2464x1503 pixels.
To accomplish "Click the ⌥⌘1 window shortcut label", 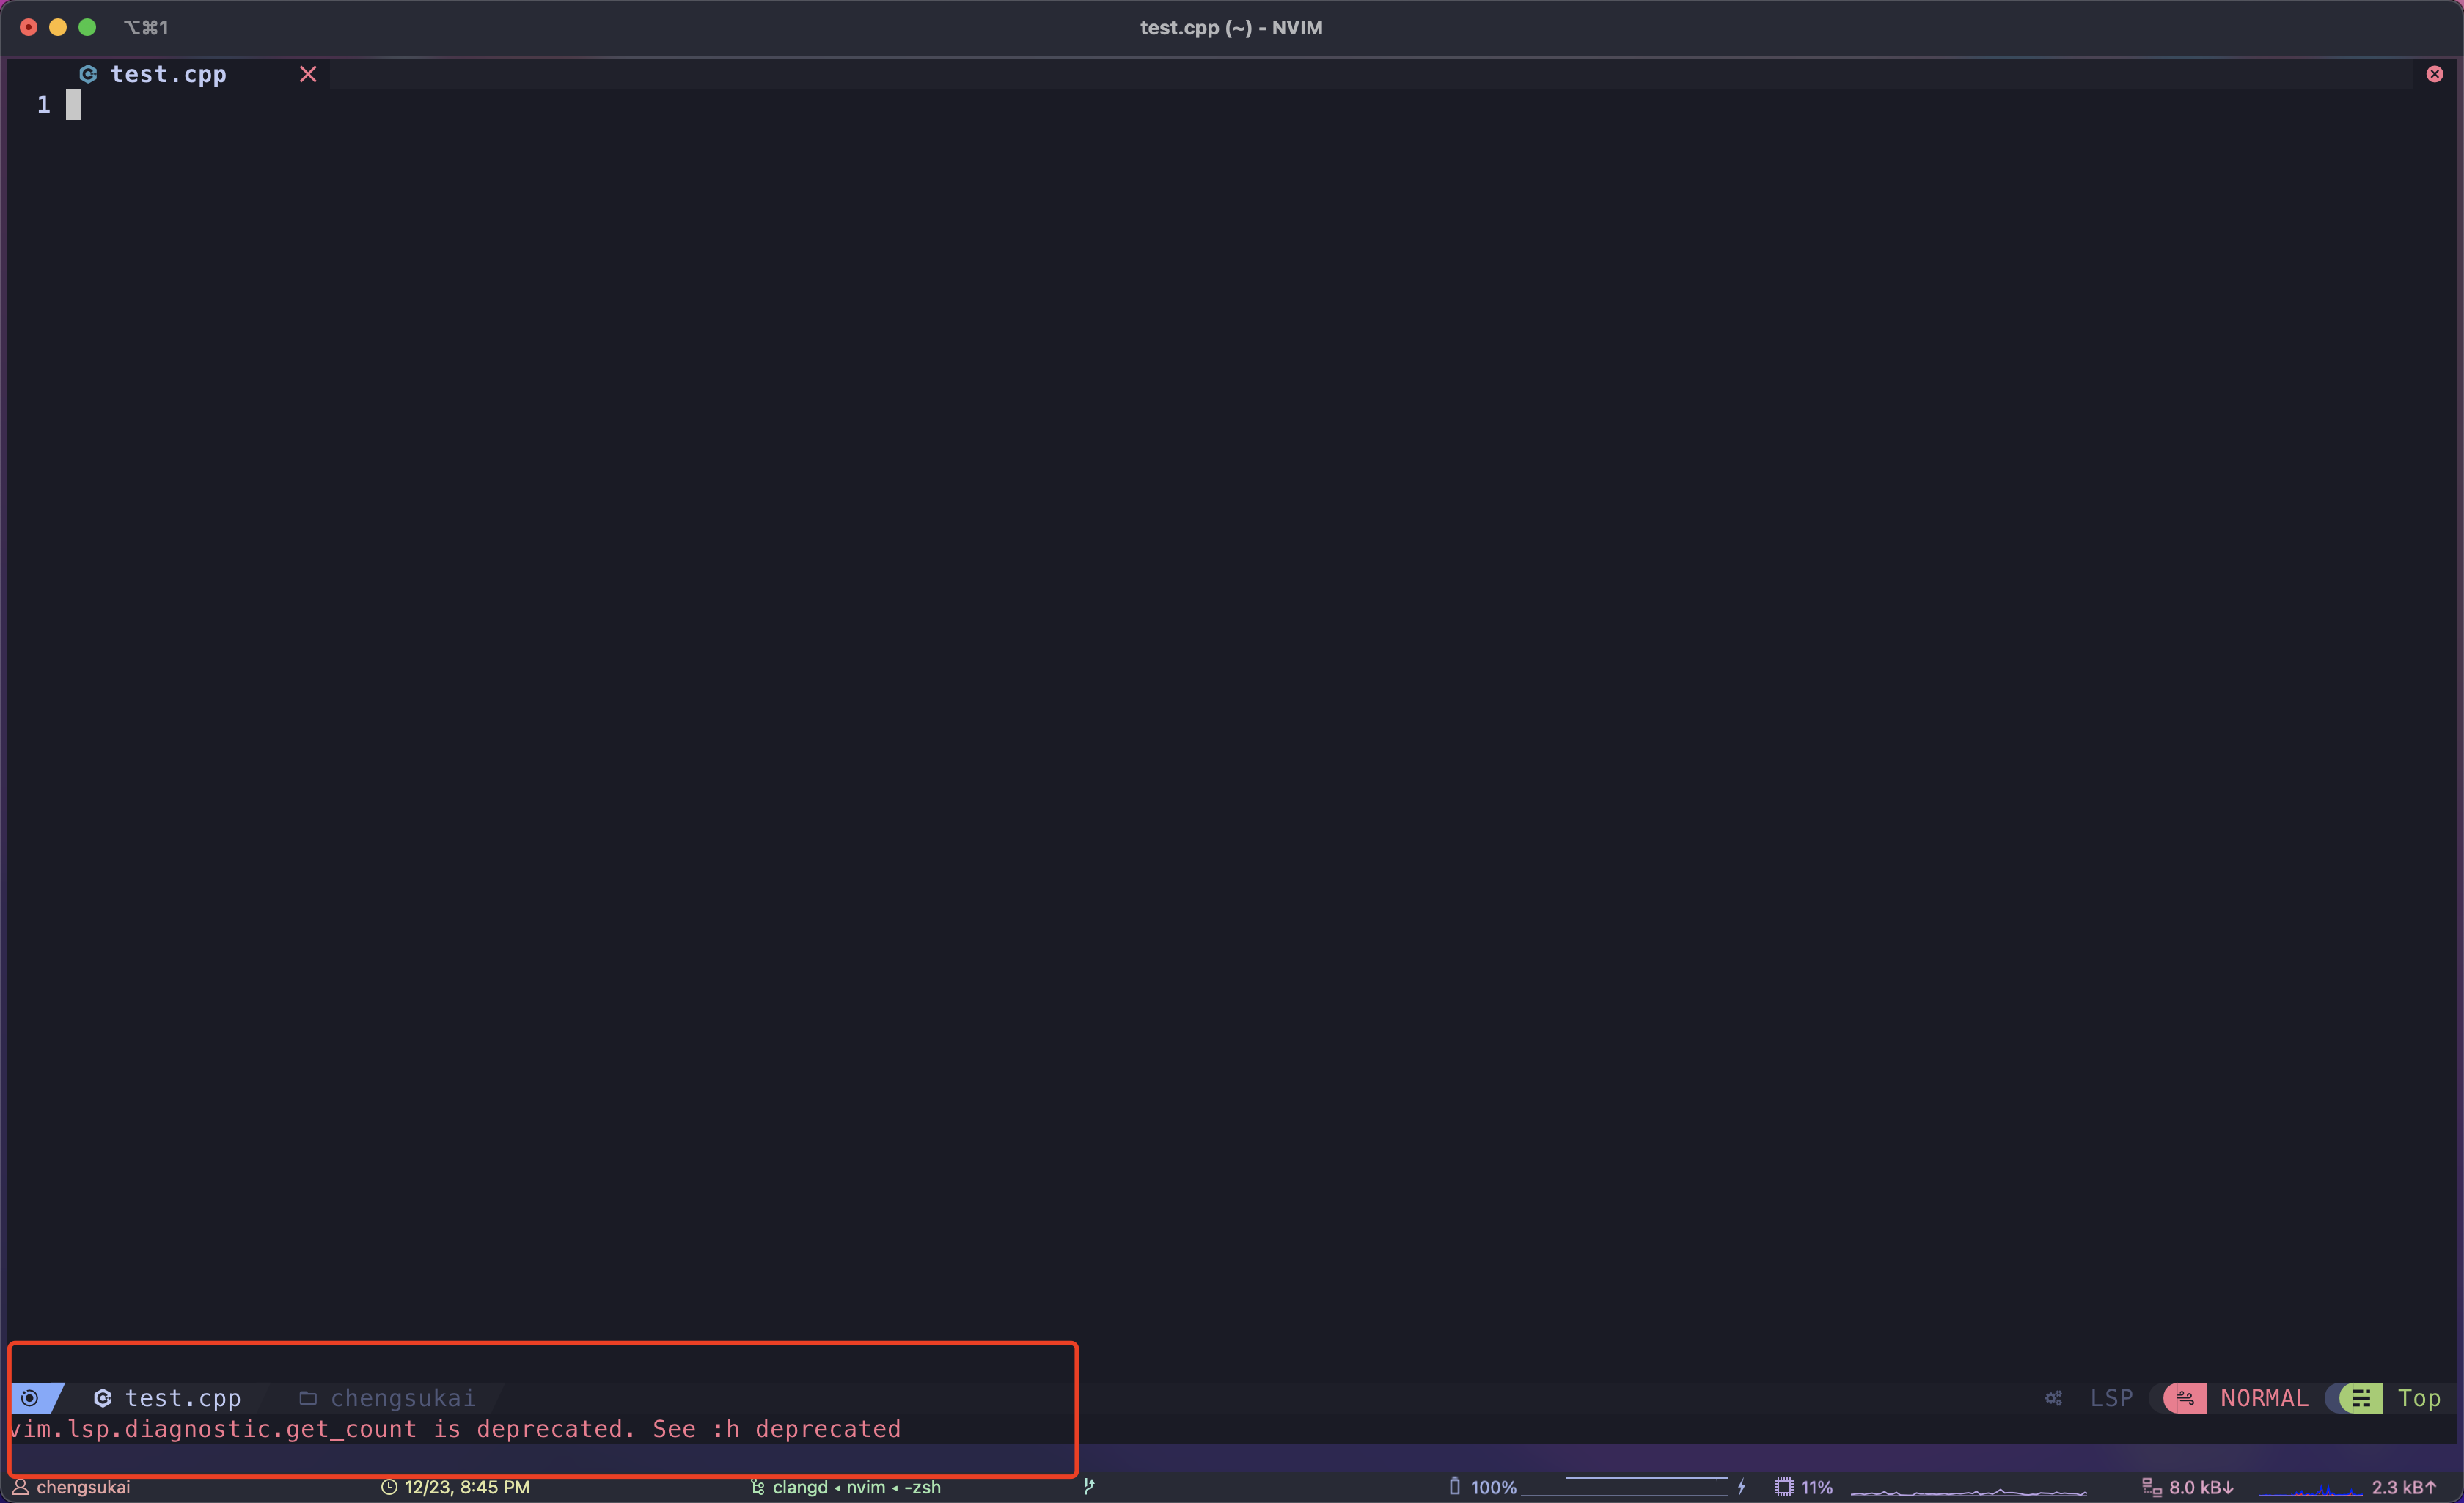I will [146, 27].
